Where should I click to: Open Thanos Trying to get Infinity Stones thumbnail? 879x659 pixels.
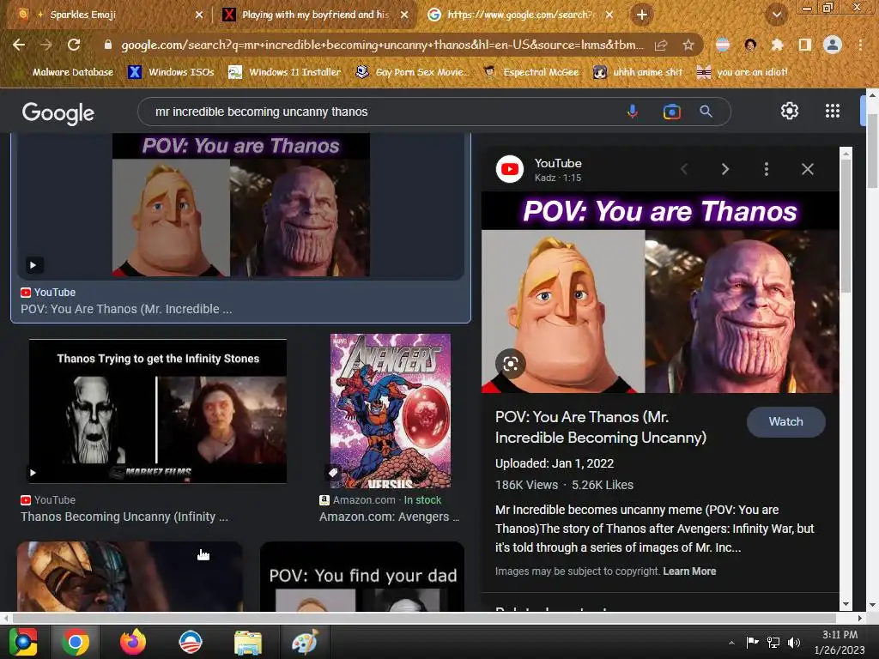click(x=158, y=411)
